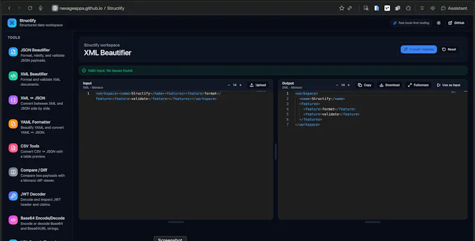Go back in the browser
The height and width of the screenshot is (241, 475).
click(x=9, y=8)
